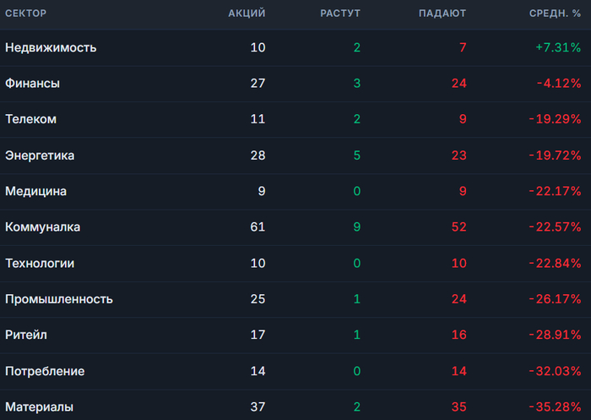Click the -35.28% average for Материалы
Viewport: 591px width, 420px height.
pyautogui.click(x=555, y=407)
